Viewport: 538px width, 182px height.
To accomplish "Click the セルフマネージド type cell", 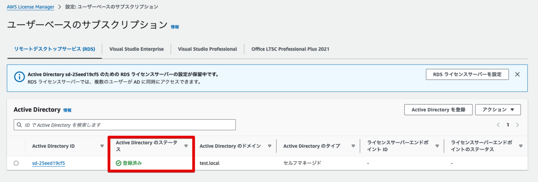I will [303, 163].
